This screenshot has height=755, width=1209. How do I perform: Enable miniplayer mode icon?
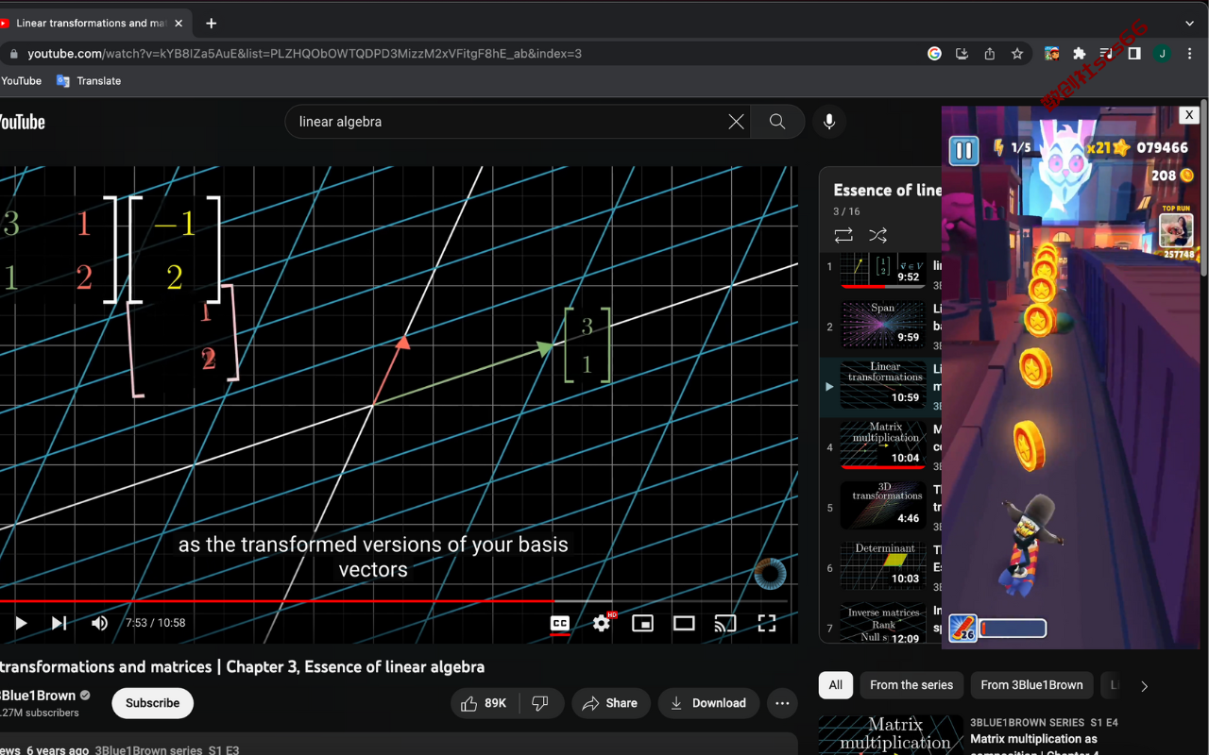pos(643,623)
